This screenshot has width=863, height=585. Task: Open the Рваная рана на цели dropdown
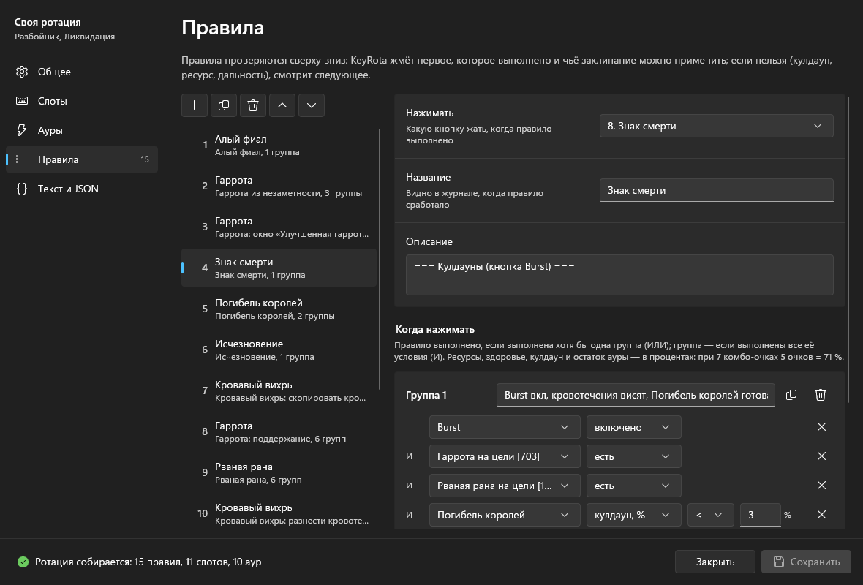505,486
